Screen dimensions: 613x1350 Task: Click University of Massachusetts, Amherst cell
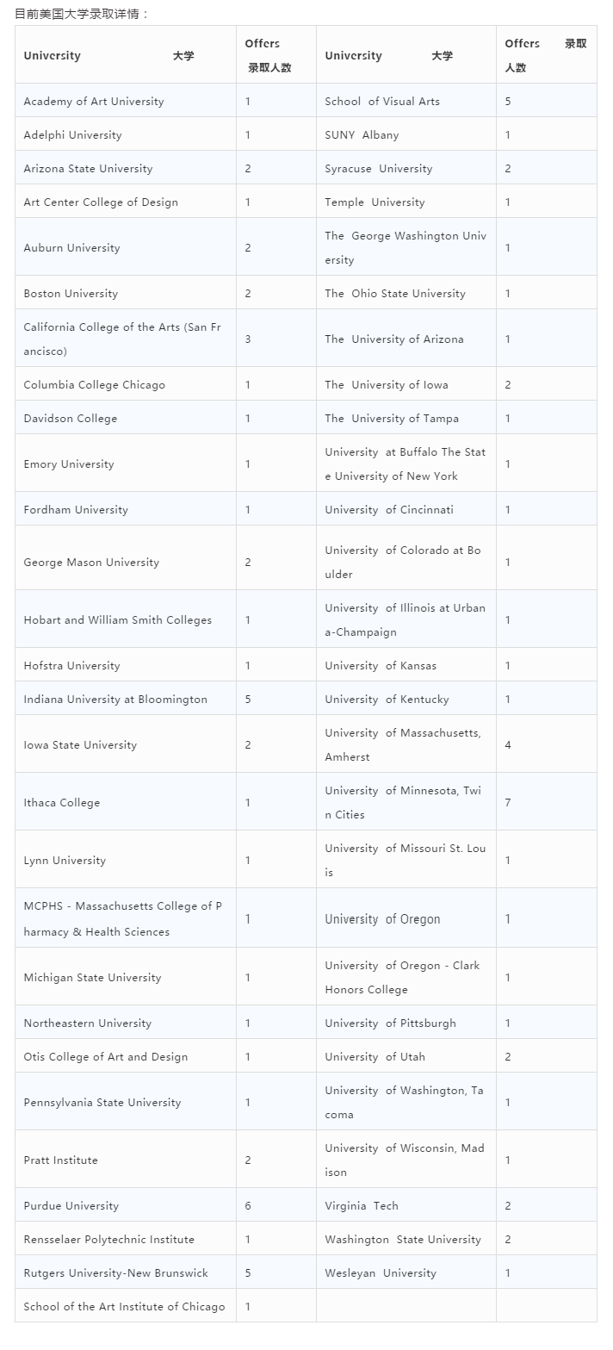406,744
